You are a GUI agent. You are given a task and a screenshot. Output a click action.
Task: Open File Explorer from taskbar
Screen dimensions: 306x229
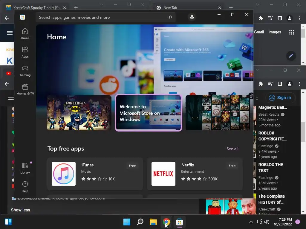click(x=153, y=222)
